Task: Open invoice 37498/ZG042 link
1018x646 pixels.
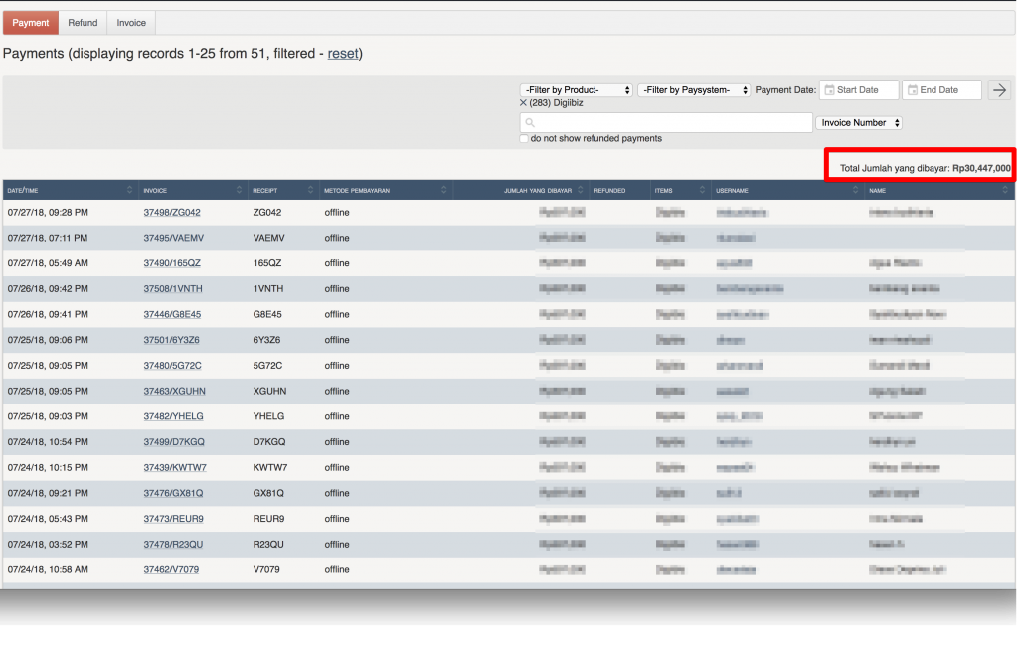Action: click(x=172, y=212)
